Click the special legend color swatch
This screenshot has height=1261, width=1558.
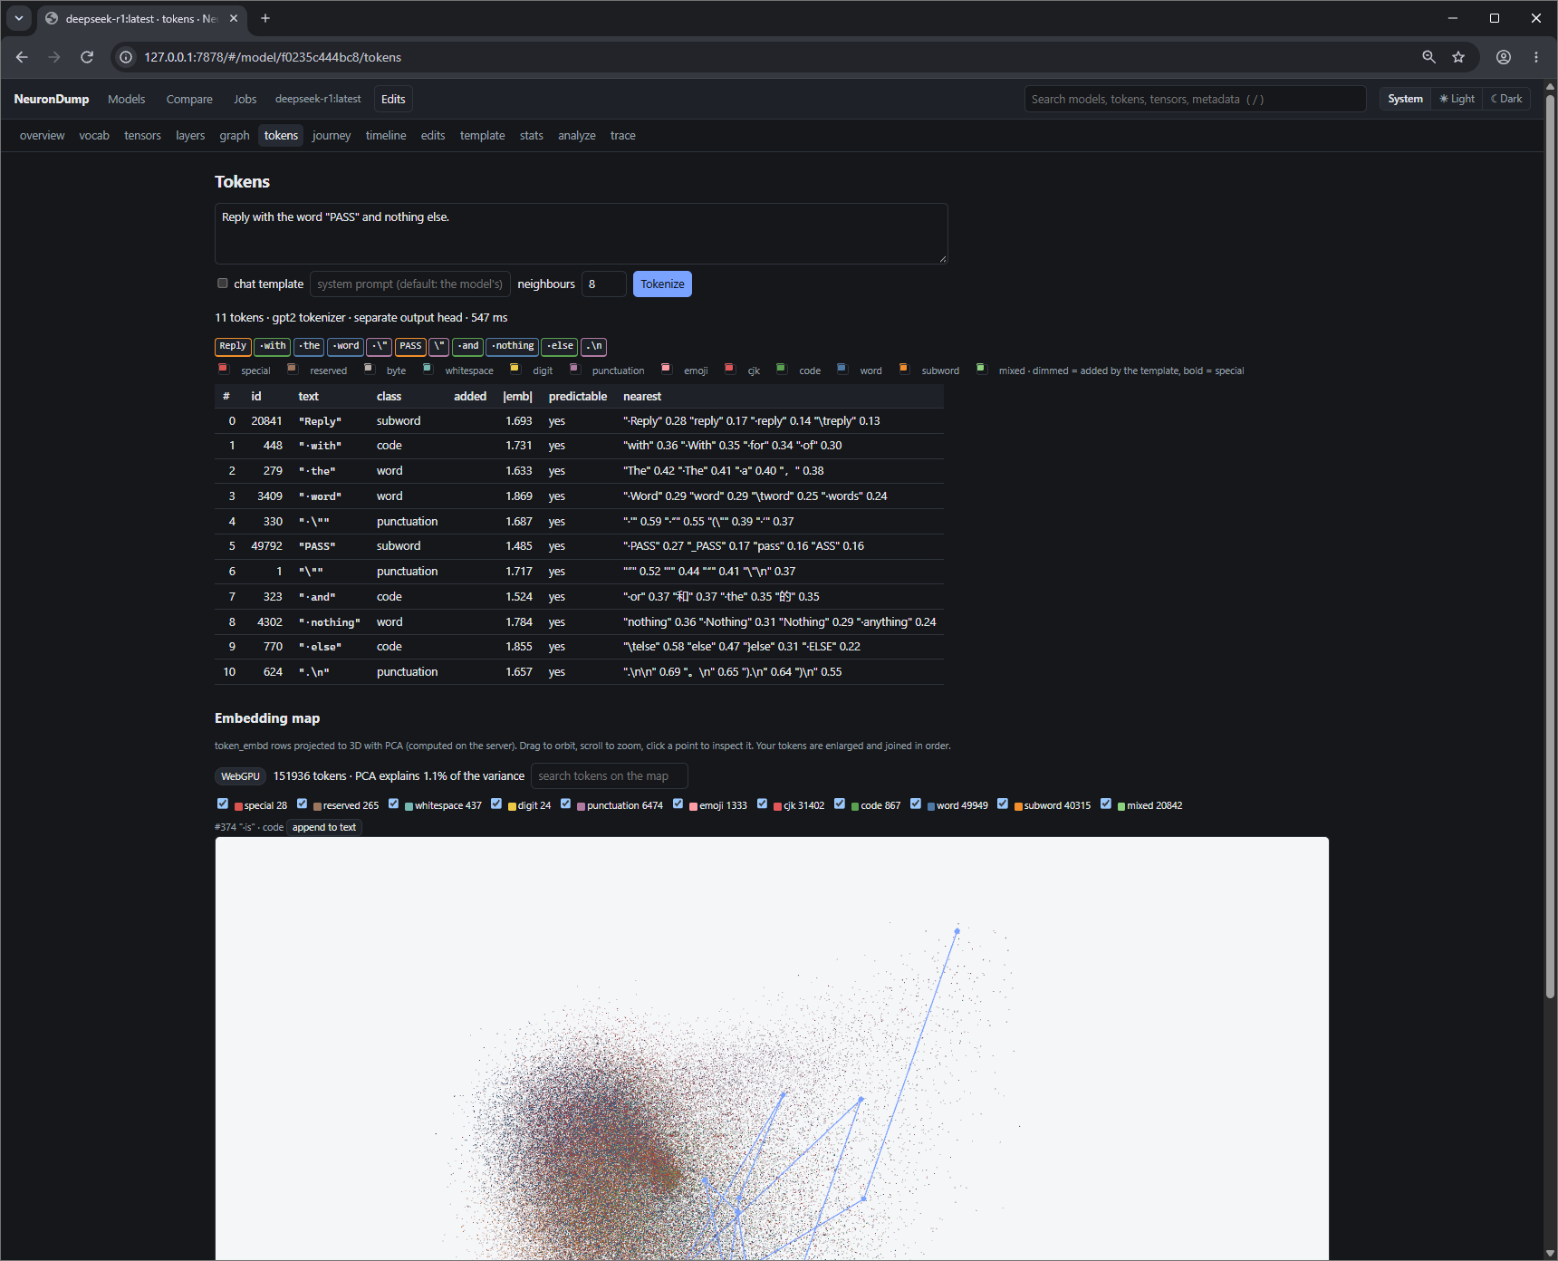223,368
